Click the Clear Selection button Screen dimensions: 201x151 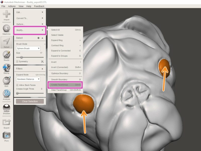[x=30, y=101]
